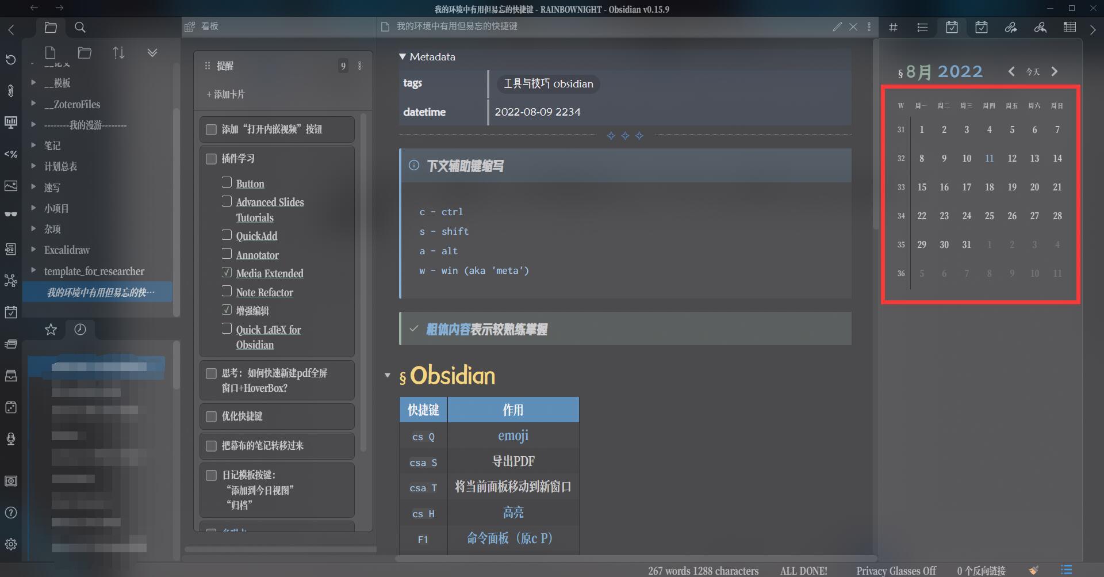The height and width of the screenshot is (577, 1104).
Task: Click the stacked cards ribbon icon
Action: 11,344
